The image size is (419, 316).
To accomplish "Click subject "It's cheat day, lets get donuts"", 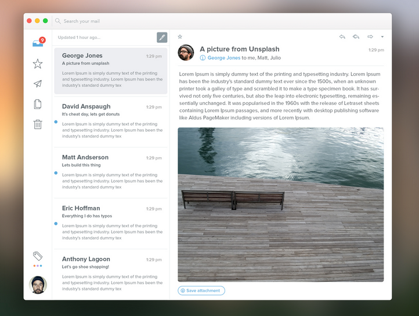I will 91,114.
